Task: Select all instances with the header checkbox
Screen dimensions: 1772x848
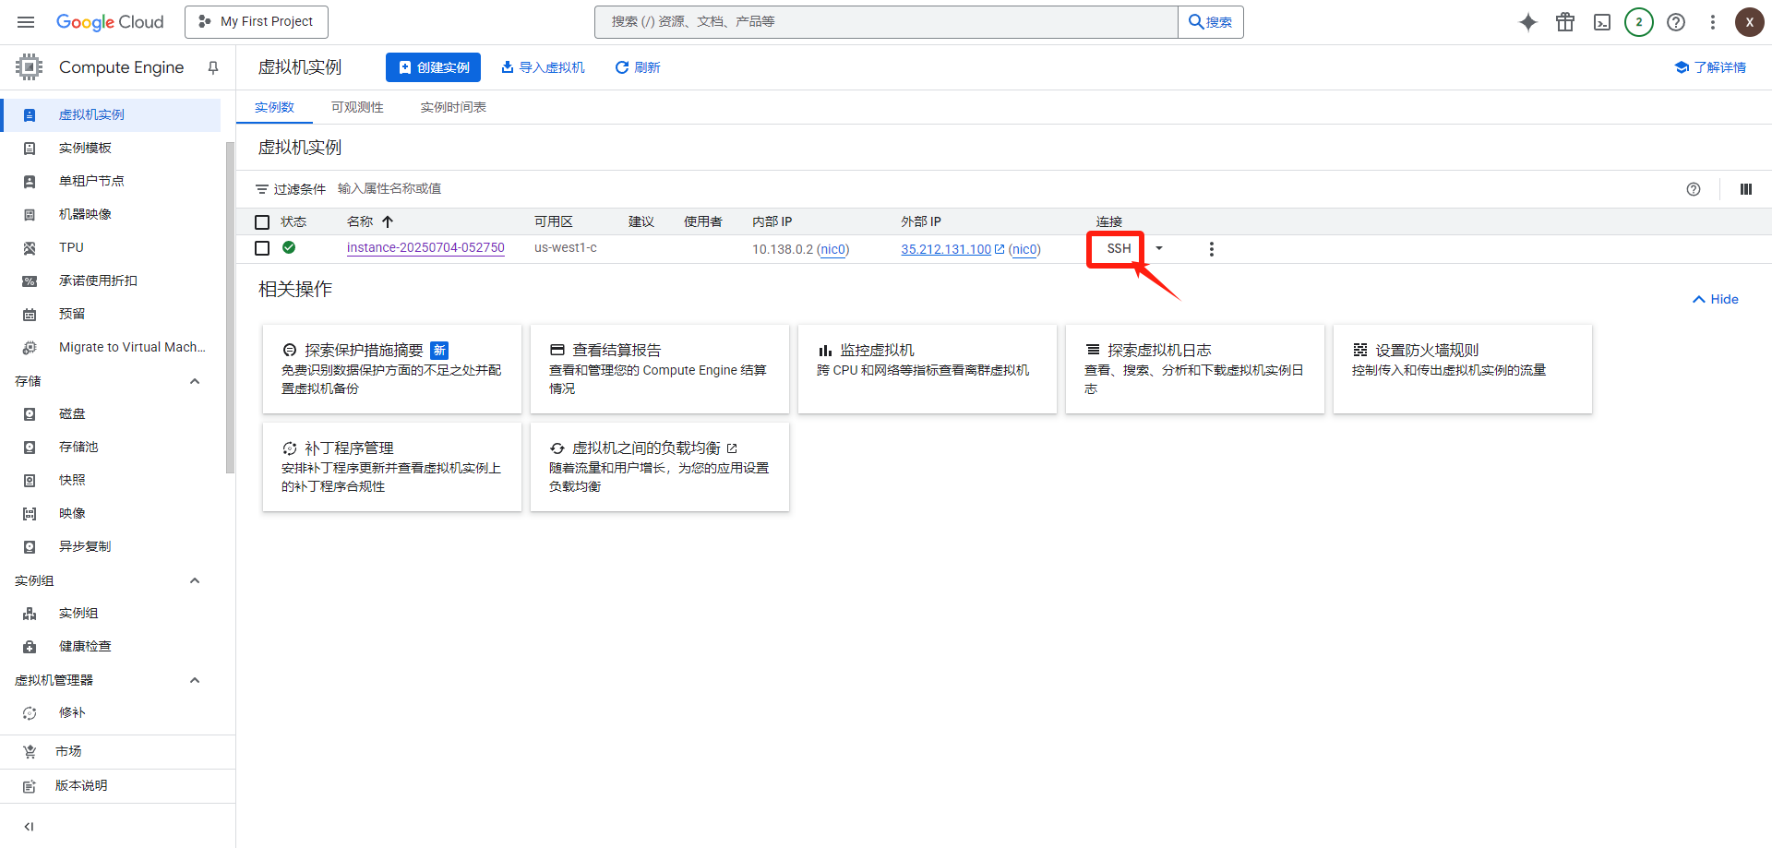Action: pos(262,222)
